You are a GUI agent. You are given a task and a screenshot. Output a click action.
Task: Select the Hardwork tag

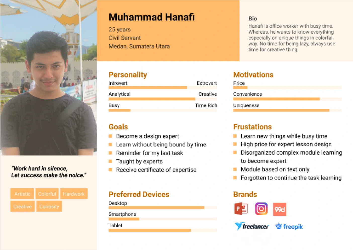coord(74,194)
